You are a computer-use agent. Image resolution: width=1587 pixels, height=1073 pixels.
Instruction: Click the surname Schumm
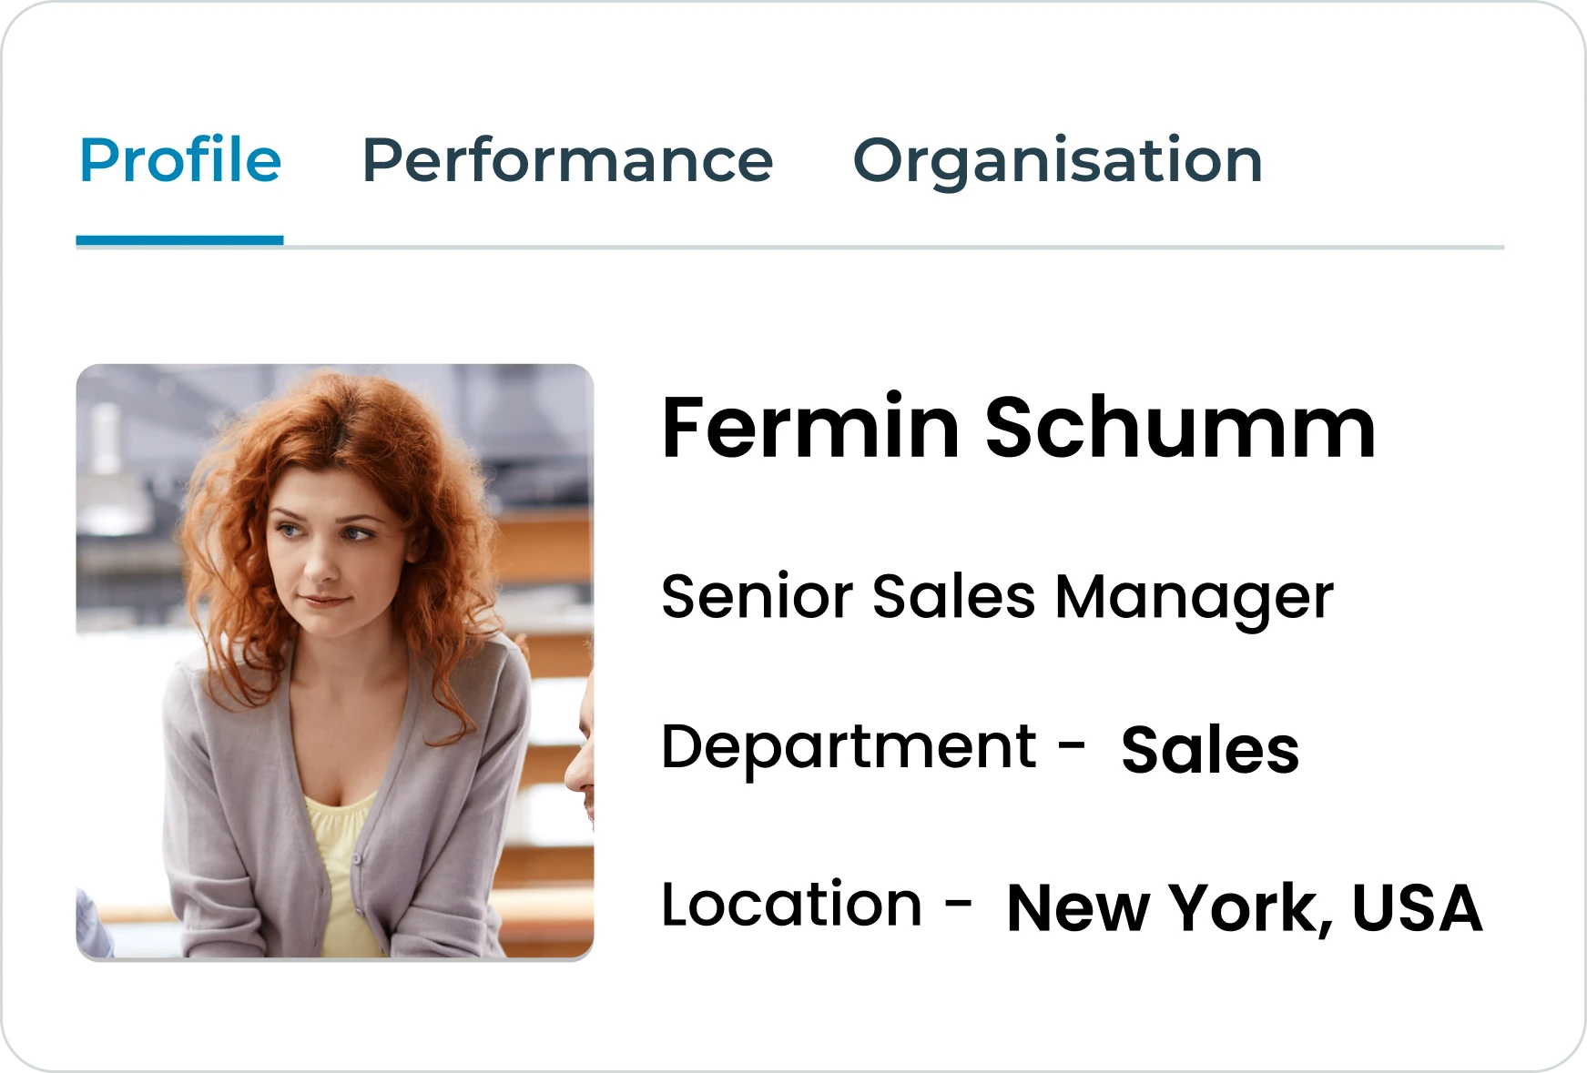point(1180,427)
